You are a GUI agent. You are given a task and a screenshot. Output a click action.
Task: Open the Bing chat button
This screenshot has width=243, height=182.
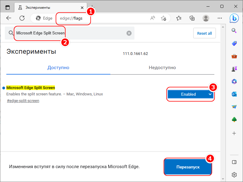pos(234,18)
